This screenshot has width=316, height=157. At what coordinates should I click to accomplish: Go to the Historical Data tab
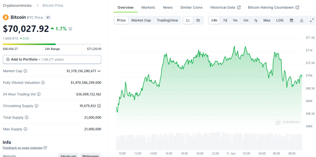(225, 7)
